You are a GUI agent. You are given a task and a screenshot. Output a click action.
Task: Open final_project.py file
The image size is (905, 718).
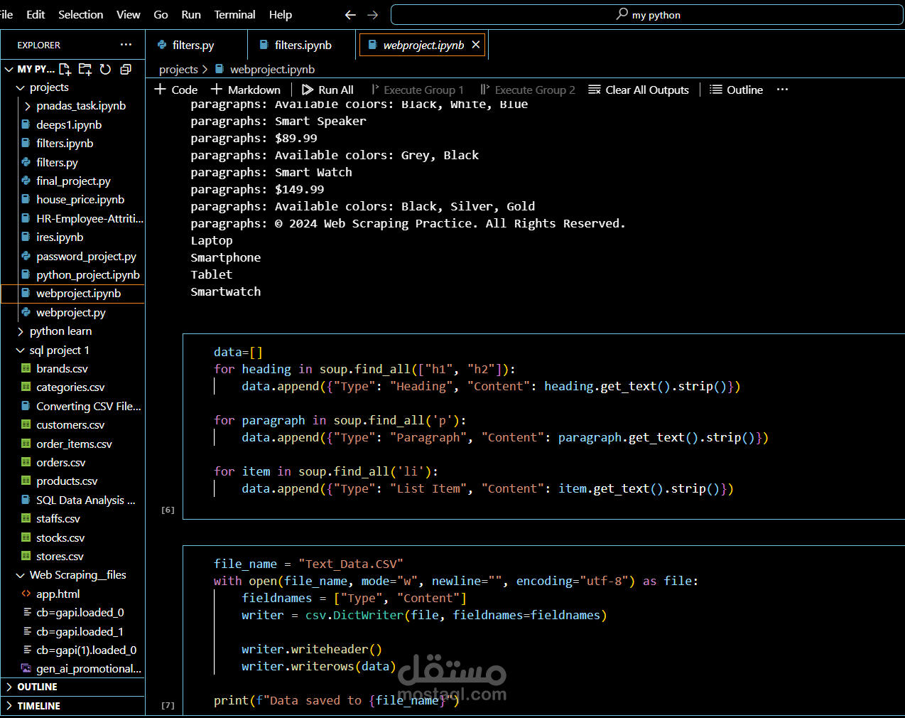tap(73, 181)
